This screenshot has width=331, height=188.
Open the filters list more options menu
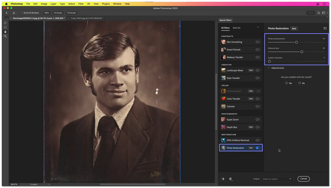tap(258, 27)
